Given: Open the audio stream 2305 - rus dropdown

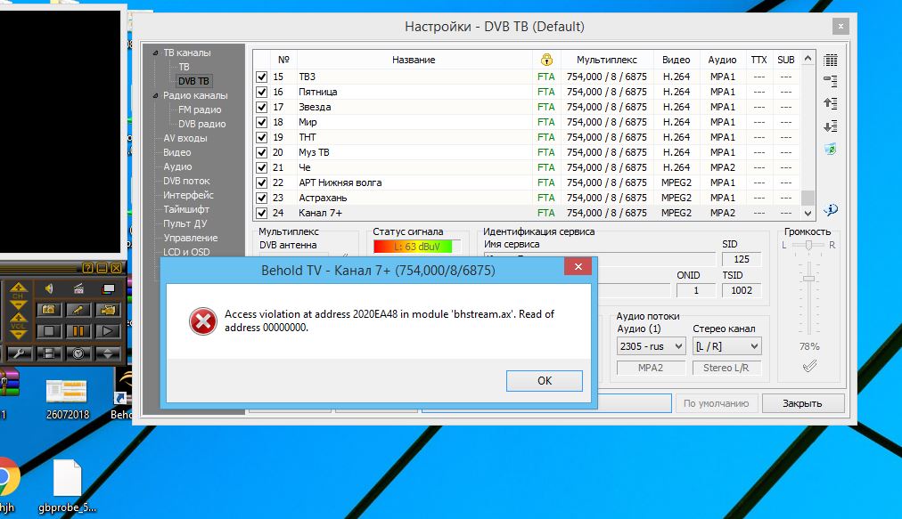Looking at the screenshot, I should click(651, 346).
